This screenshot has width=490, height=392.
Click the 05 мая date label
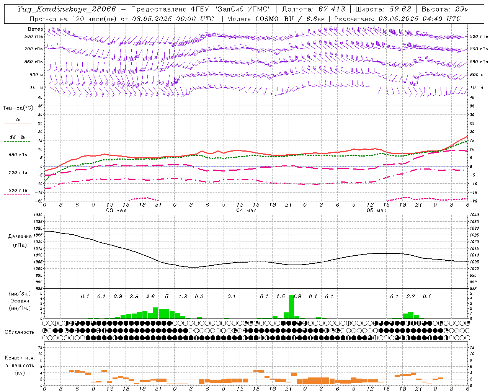376,211
